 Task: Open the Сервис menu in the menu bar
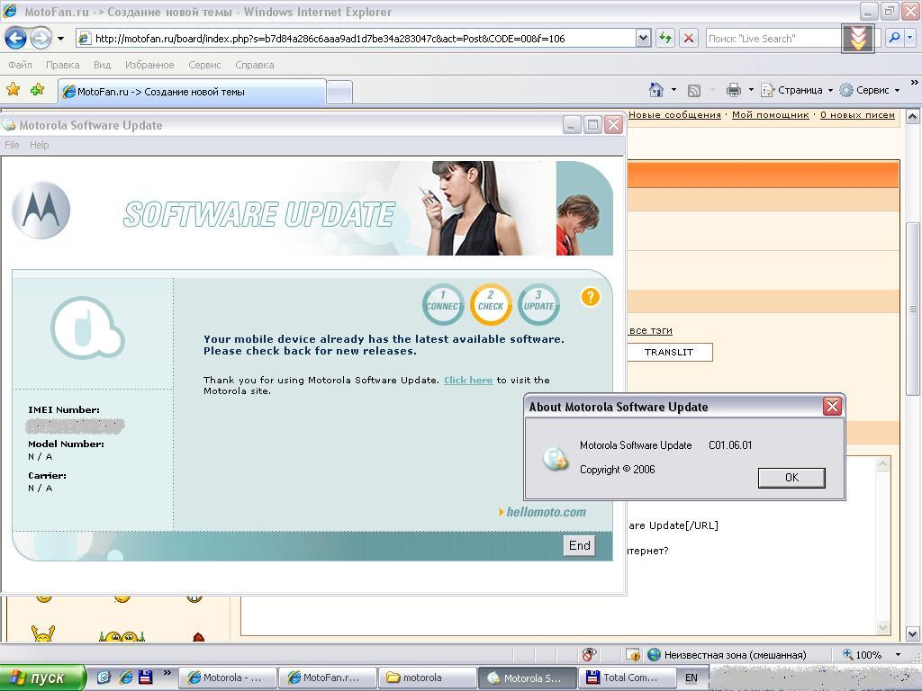point(204,65)
